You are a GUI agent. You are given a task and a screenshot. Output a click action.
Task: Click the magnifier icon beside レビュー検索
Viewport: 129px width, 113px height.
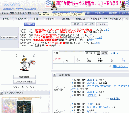(33, 13)
